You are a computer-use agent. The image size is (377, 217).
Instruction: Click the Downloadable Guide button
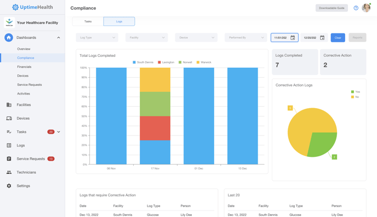coord(332,8)
